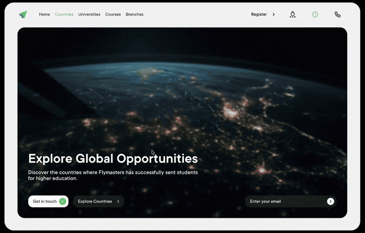Click the Explore Global Opportunities heading
This screenshot has width=365, height=233.
pyautogui.click(x=113, y=159)
